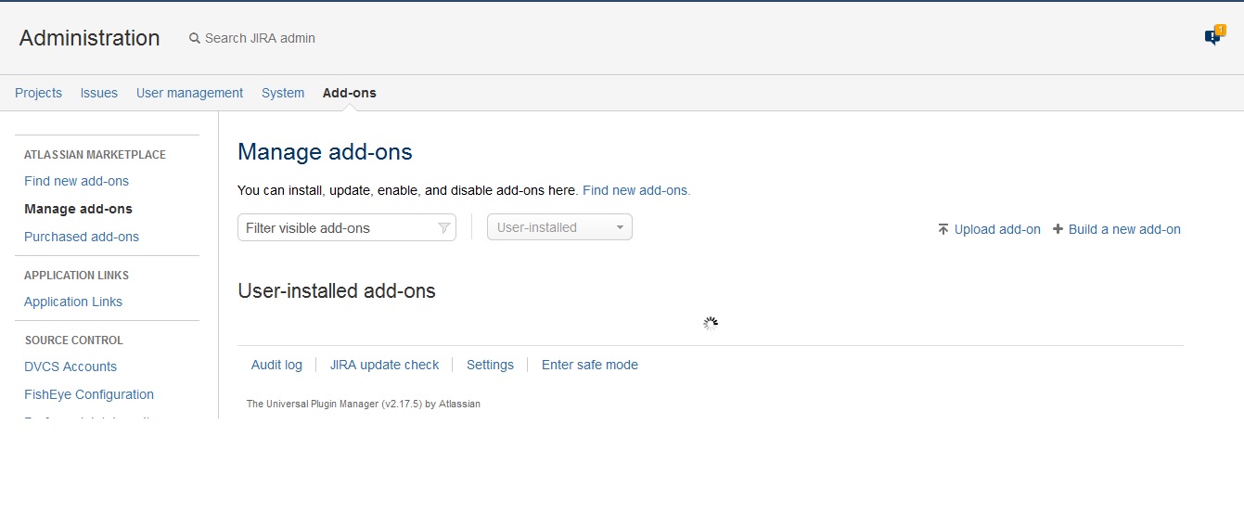Viewport: 1244px width, 527px height.
Task: Click the search magnifier icon
Action: tap(195, 39)
